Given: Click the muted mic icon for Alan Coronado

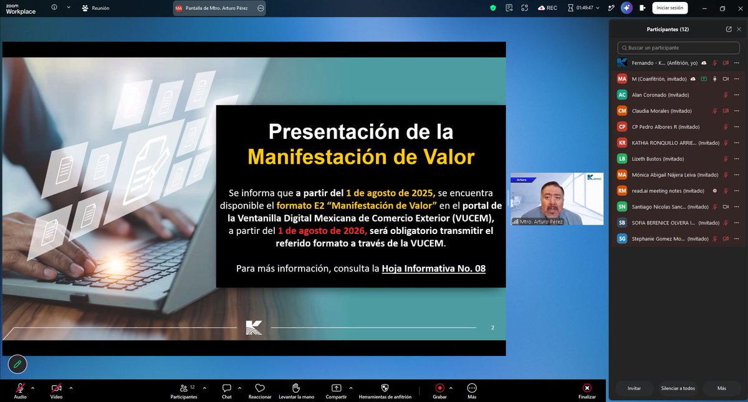Looking at the screenshot, I should click(726, 95).
